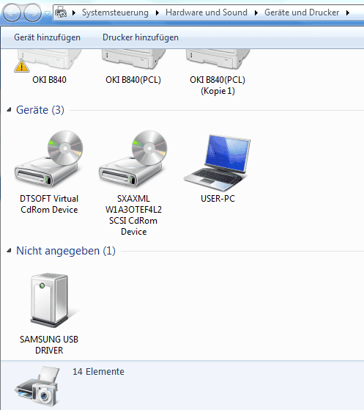Click the Back navigation button

point(12,12)
